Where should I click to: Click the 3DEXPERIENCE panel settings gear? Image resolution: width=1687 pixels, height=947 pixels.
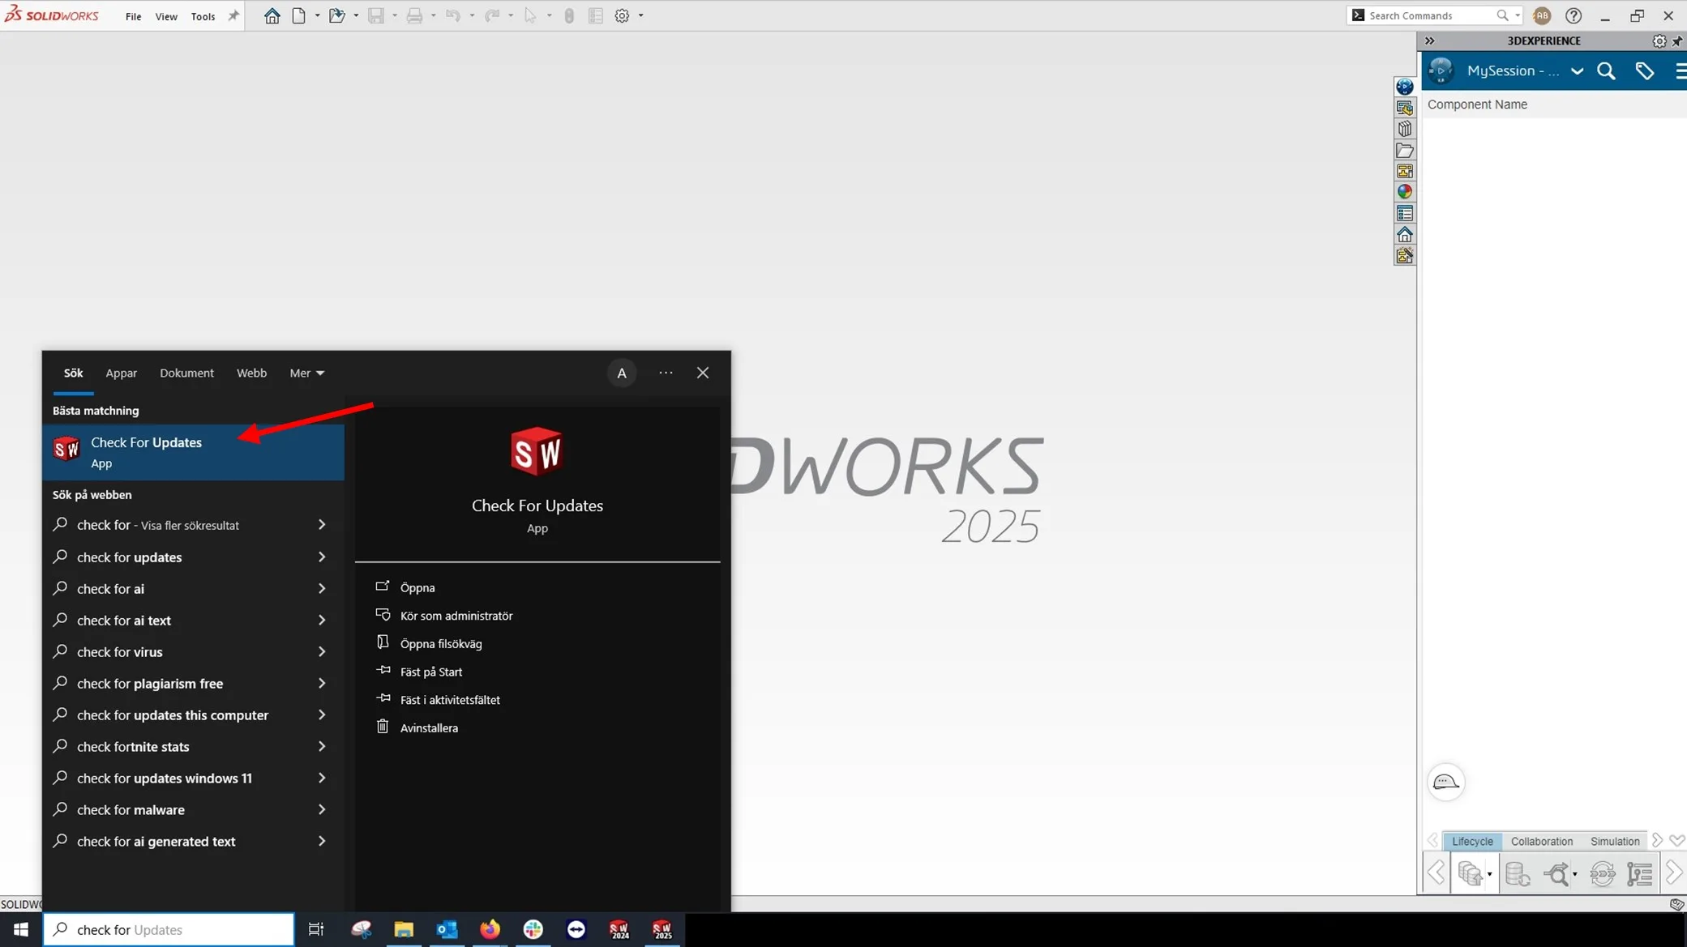click(x=1659, y=41)
